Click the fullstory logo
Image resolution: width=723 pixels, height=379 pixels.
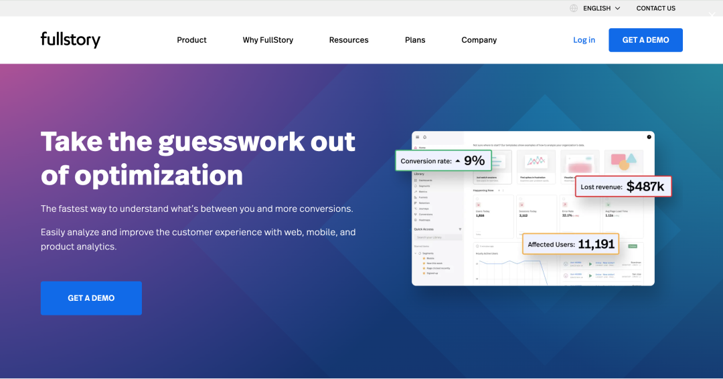coord(70,39)
